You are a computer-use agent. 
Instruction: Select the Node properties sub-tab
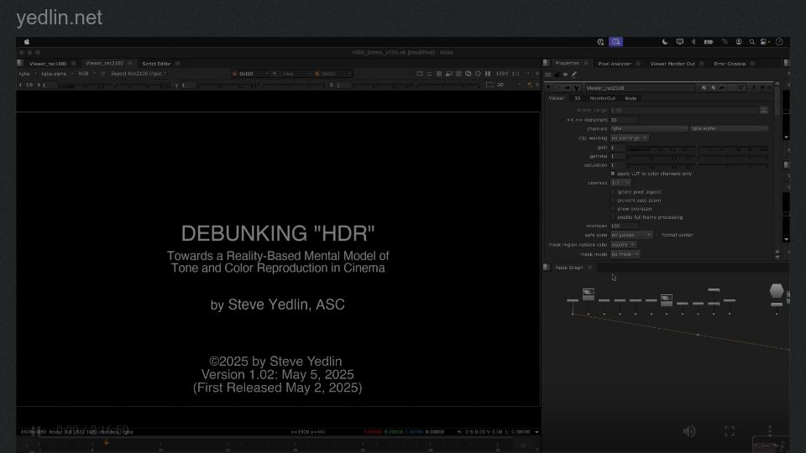click(x=631, y=98)
